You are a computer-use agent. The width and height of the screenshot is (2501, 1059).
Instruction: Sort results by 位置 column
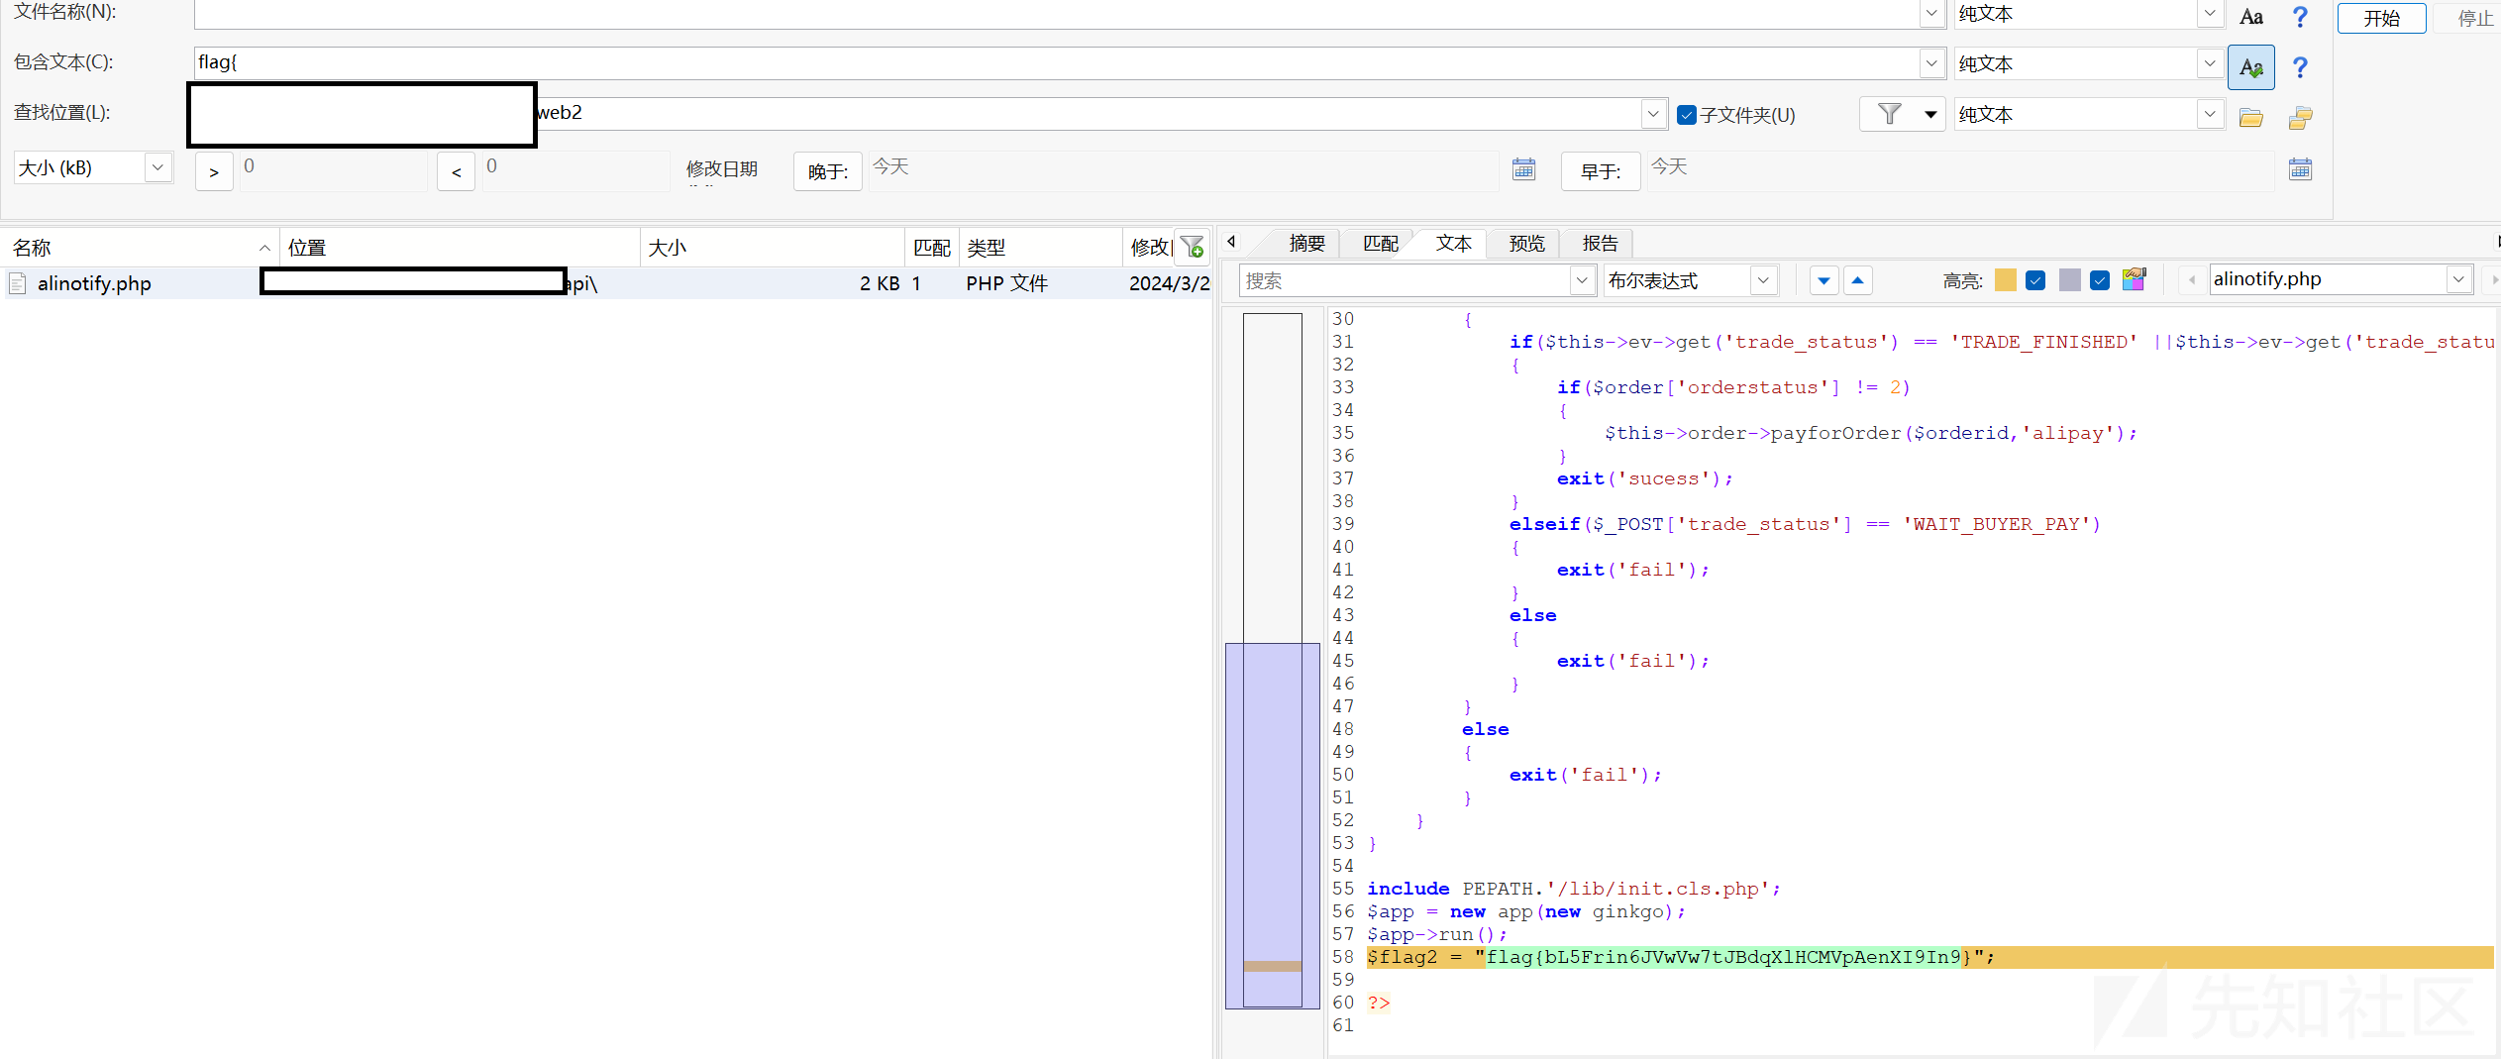pyautogui.click(x=461, y=247)
